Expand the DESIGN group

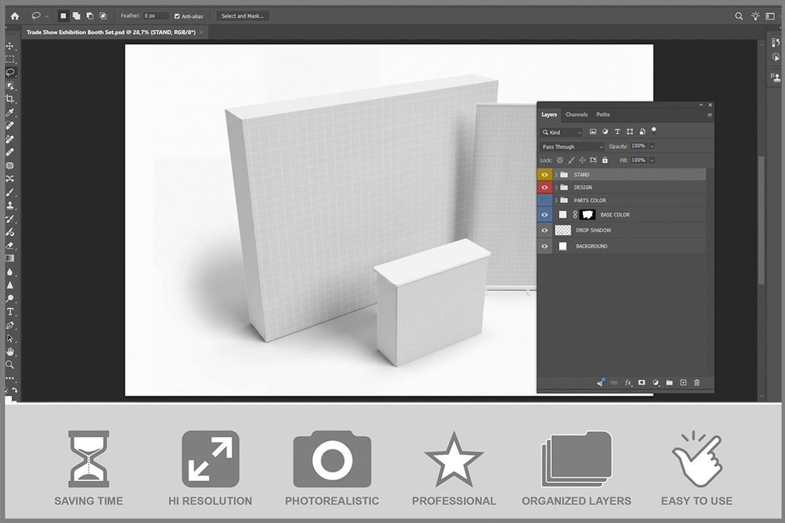point(556,188)
